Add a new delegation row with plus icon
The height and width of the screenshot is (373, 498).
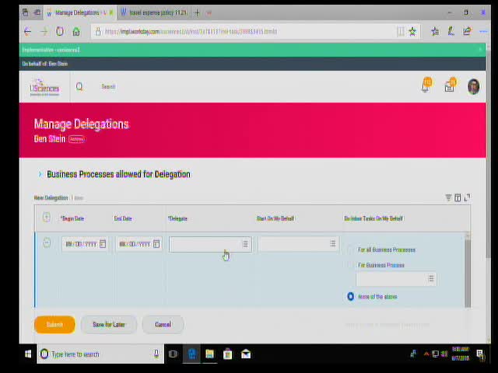(x=47, y=218)
